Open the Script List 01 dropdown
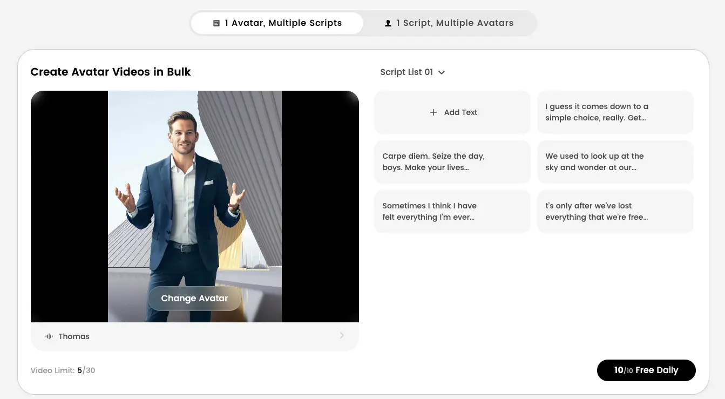Image resolution: width=725 pixels, height=399 pixels. tap(406, 72)
